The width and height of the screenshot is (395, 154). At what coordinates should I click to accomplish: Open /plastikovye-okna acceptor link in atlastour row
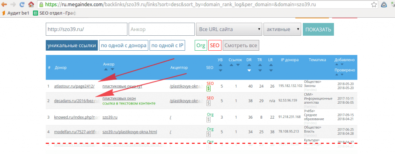[186, 86]
